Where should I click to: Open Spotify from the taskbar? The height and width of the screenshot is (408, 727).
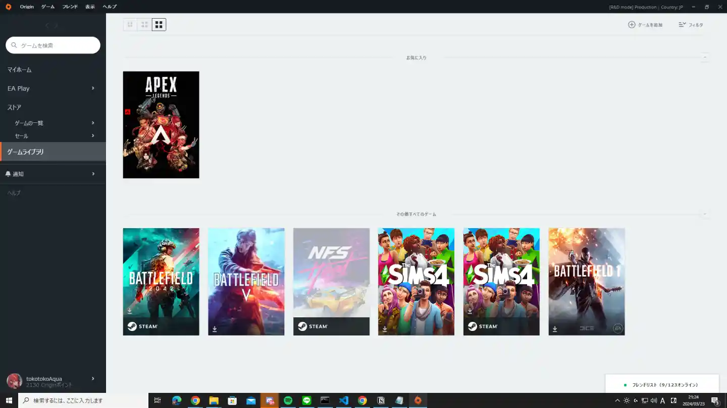pyautogui.click(x=288, y=400)
